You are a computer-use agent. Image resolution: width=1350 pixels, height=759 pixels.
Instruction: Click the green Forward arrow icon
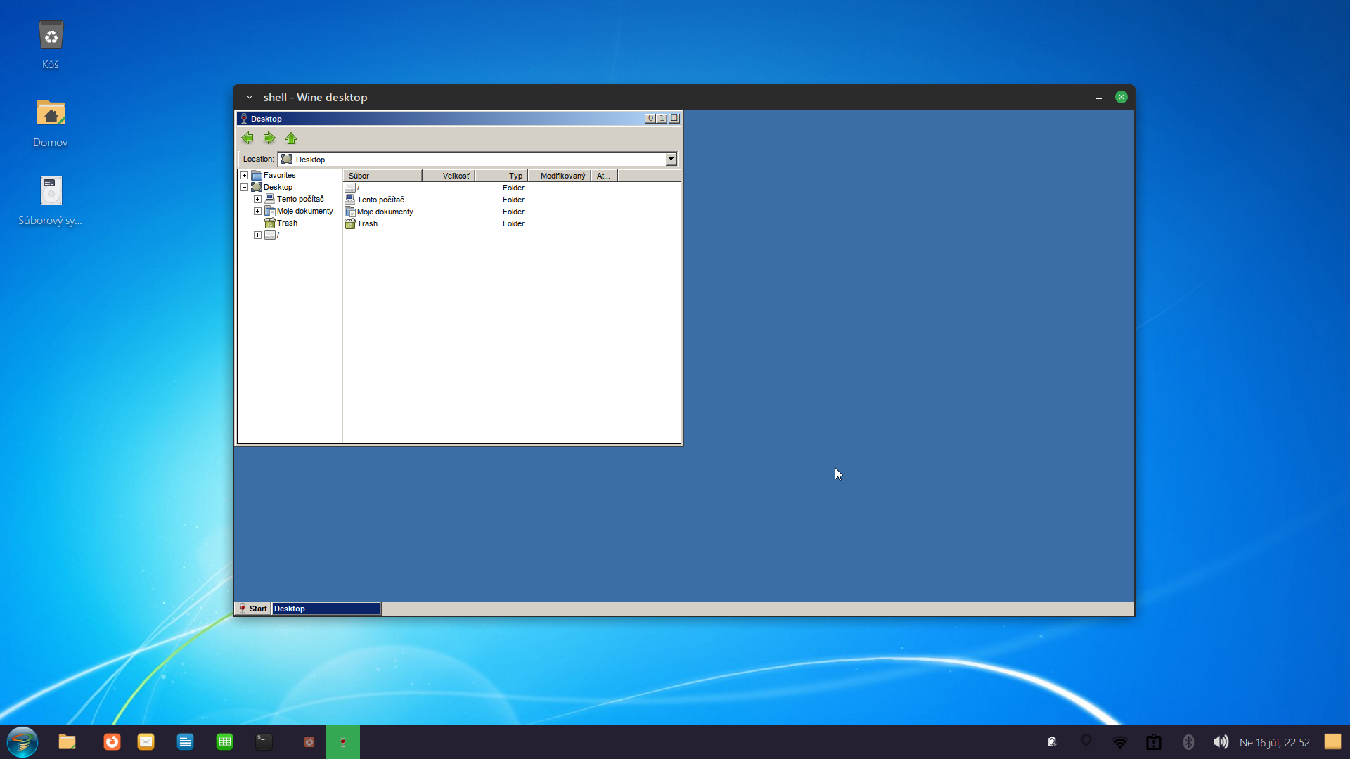tap(269, 138)
